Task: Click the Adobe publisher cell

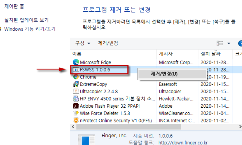Action: [x=166, y=106]
